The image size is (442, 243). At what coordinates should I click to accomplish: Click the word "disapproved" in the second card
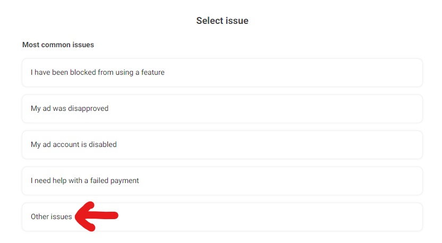88,109
